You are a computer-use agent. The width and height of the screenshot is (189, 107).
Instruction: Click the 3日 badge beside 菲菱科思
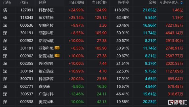click(57, 48)
